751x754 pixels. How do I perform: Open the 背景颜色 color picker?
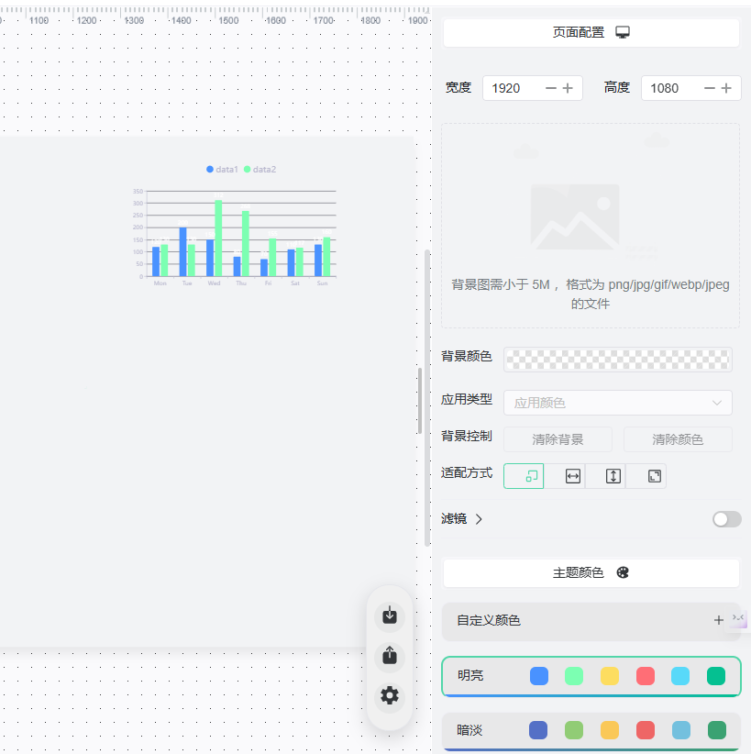[618, 360]
